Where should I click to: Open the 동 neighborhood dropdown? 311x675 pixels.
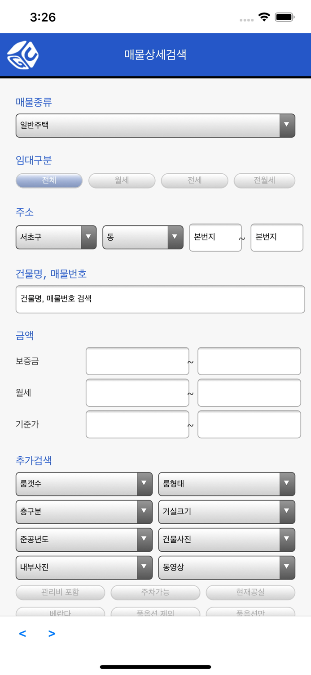[142, 238]
